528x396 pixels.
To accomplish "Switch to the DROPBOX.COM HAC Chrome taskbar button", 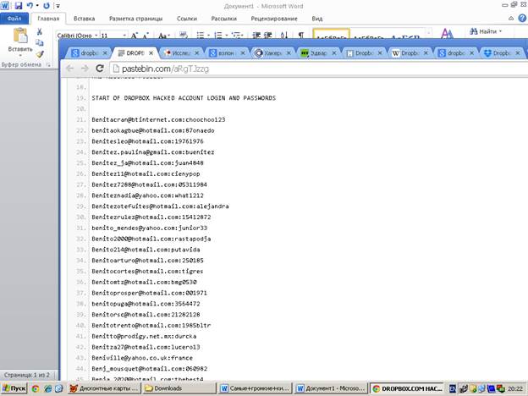I will point(407,388).
